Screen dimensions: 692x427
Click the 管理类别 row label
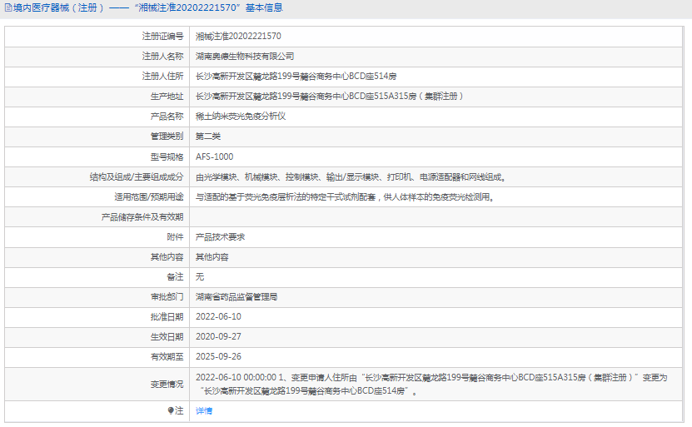(x=167, y=137)
